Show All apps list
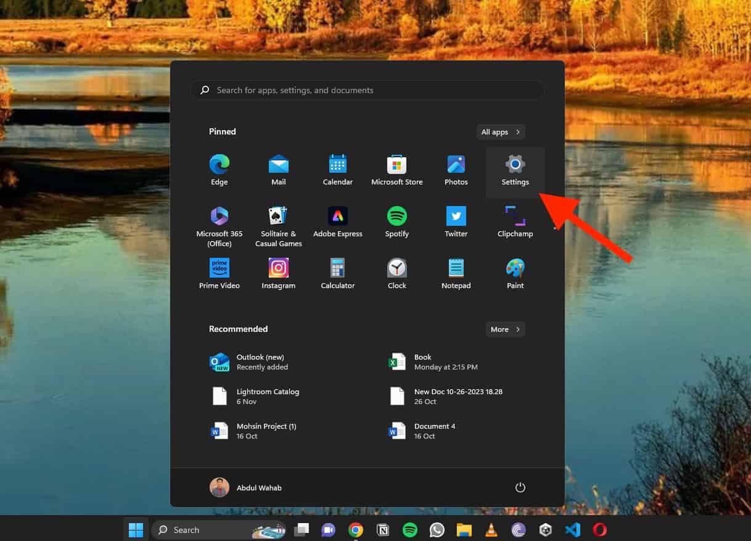The width and height of the screenshot is (751, 541). click(501, 132)
